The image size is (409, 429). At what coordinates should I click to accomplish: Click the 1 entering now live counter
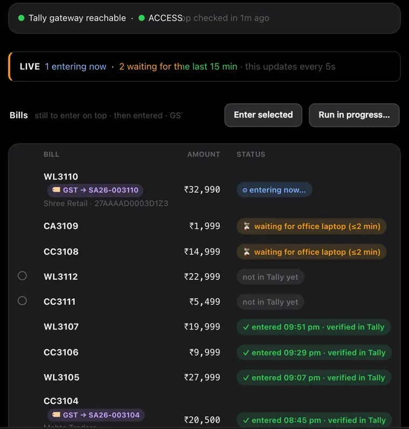(x=75, y=67)
